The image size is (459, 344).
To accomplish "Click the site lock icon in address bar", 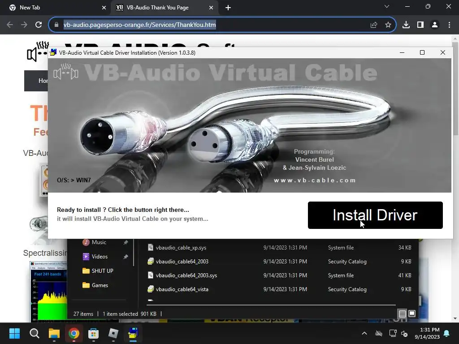I will pos(56,25).
